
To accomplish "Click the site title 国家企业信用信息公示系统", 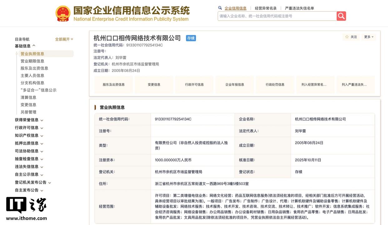I will pos(132,11).
